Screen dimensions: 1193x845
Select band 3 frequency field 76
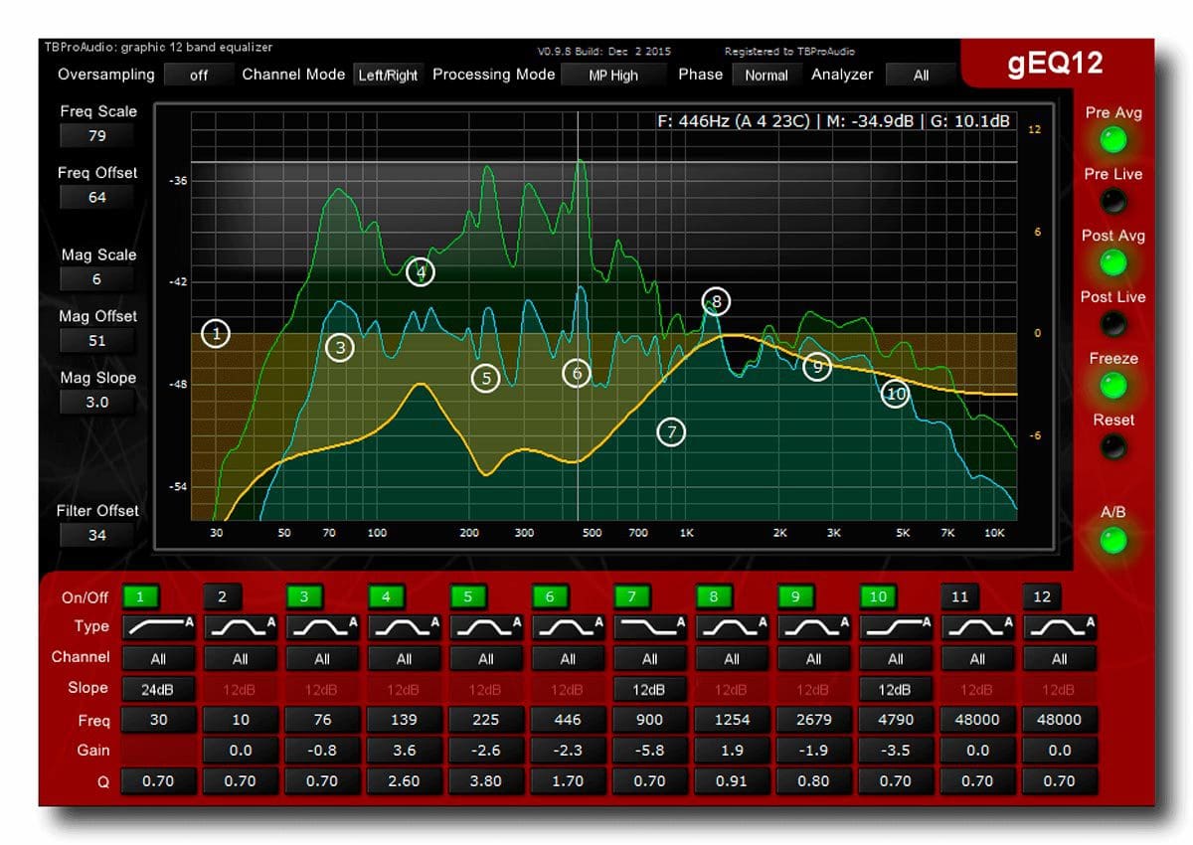coord(322,719)
